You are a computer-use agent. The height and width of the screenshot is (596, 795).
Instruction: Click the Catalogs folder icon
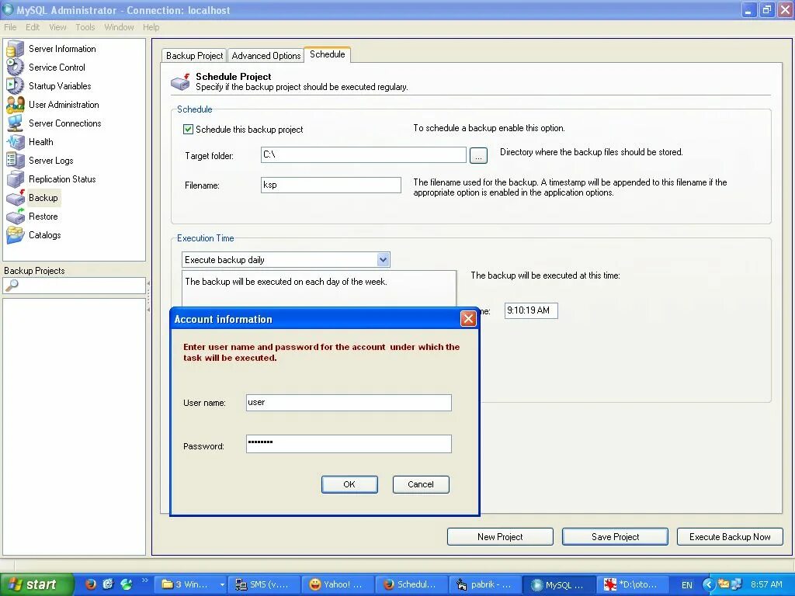click(x=16, y=235)
